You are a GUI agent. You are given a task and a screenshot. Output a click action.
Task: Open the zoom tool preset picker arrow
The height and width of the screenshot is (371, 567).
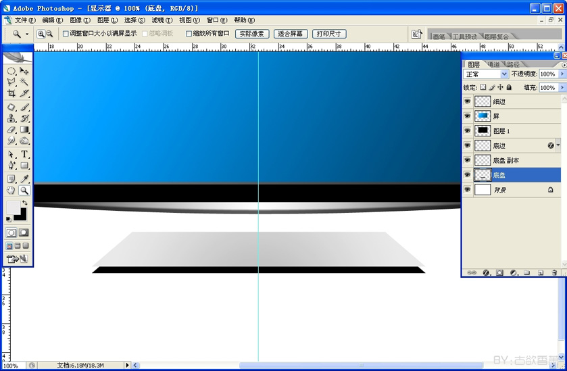27,34
